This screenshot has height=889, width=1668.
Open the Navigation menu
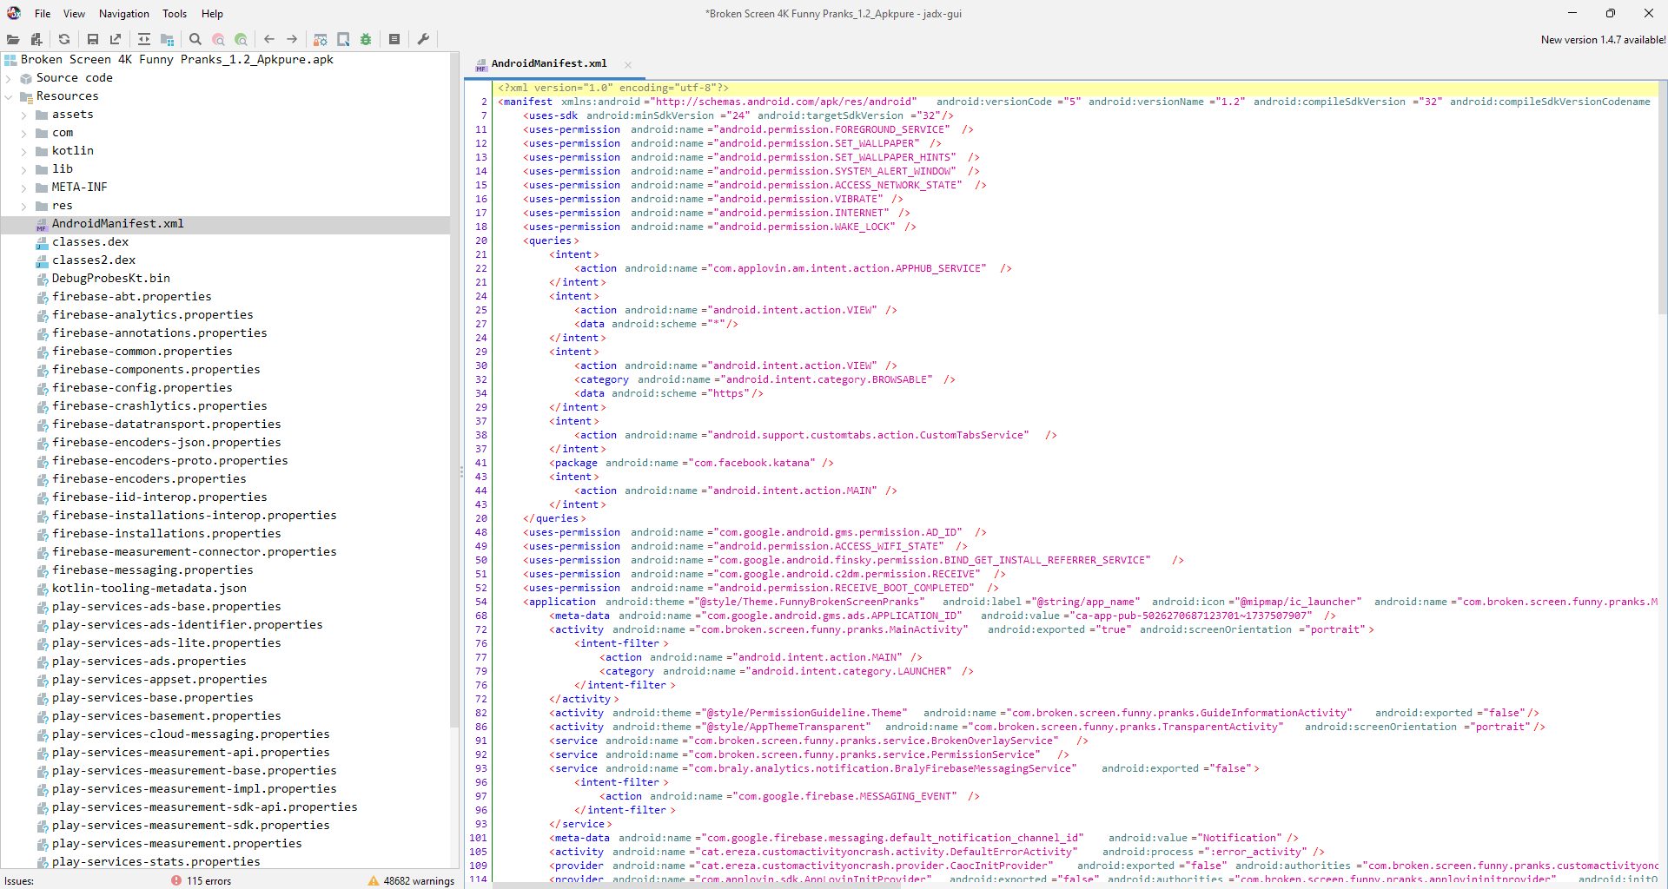(x=124, y=14)
